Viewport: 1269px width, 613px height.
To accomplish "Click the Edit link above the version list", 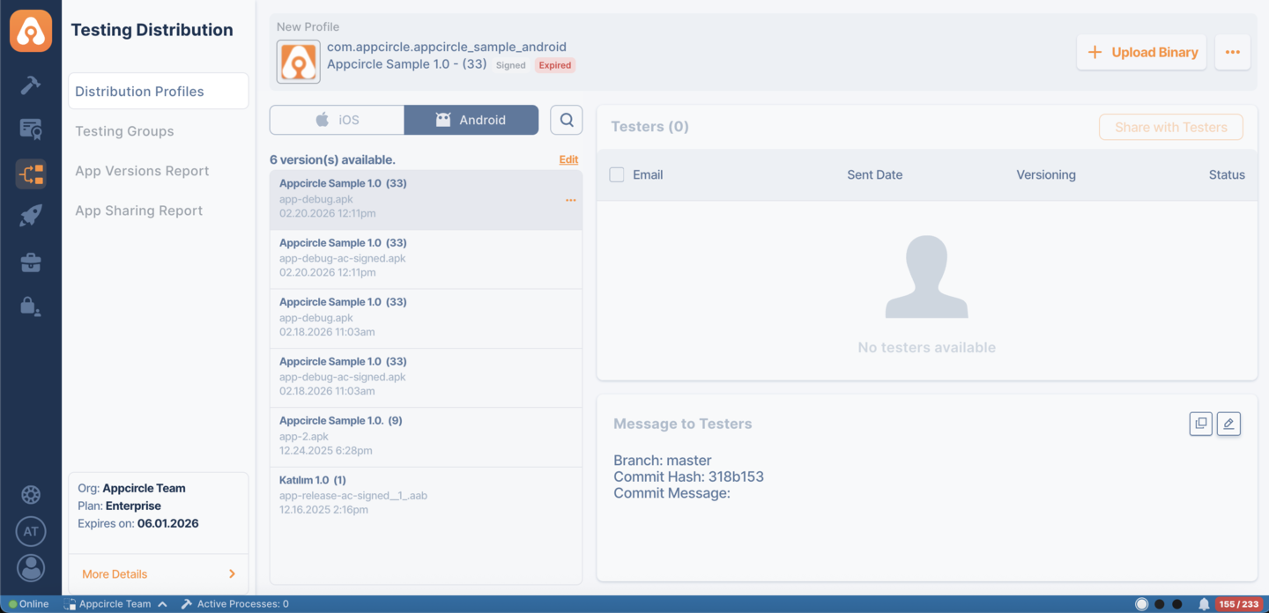I will [x=568, y=159].
